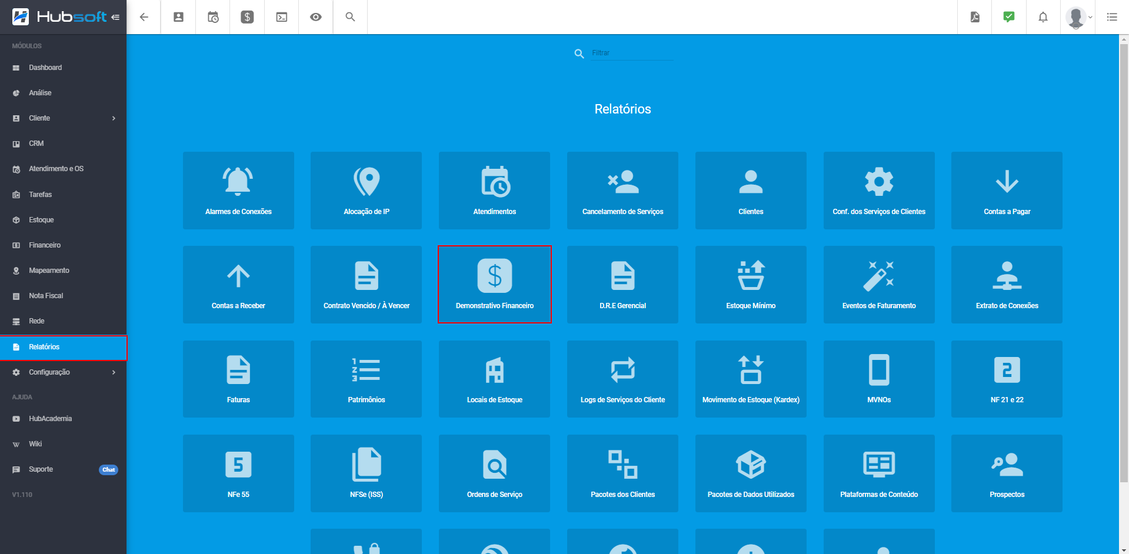Click the client card toolbar icon
Image resolution: width=1129 pixels, height=554 pixels.
[x=178, y=17]
